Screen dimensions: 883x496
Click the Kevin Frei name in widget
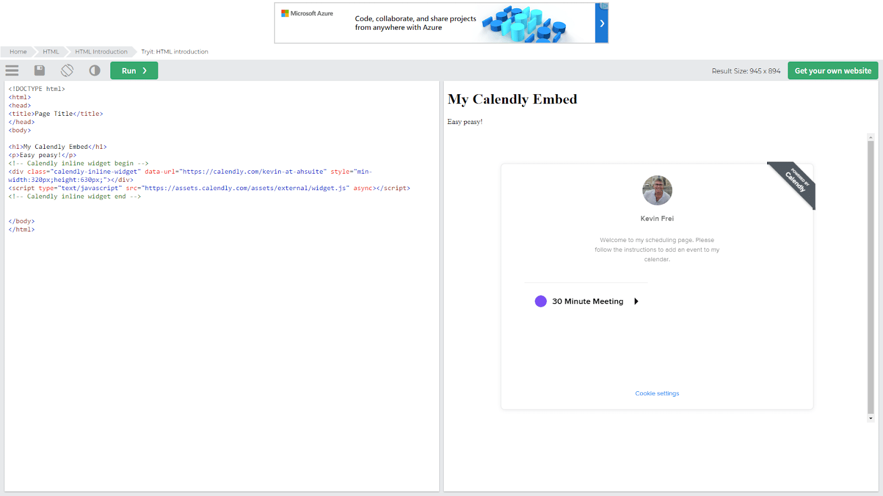[x=657, y=219]
